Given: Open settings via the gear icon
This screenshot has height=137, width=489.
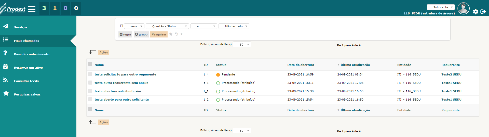Looking at the screenshot, I should point(476,12).
